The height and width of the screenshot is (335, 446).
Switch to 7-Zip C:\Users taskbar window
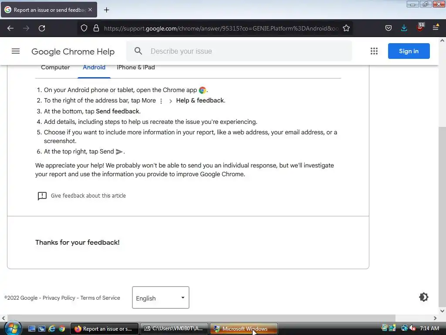click(174, 329)
